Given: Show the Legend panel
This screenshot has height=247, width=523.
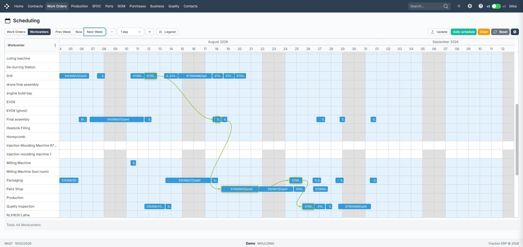Looking at the screenshot, I should click(167, 32).
